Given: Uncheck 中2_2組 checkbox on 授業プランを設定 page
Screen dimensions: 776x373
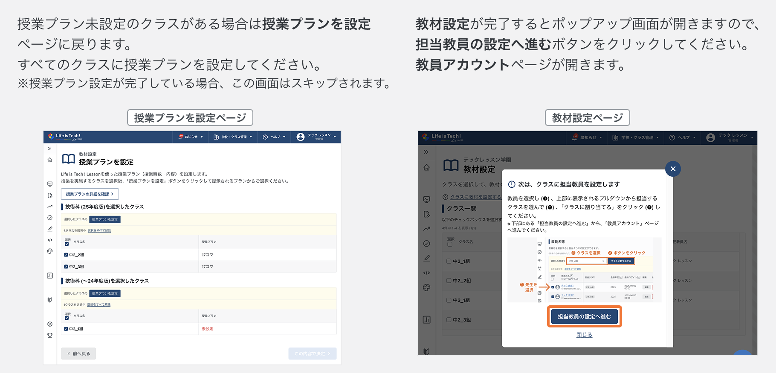Looking at the screenshot, I should (x=66, y=255).
